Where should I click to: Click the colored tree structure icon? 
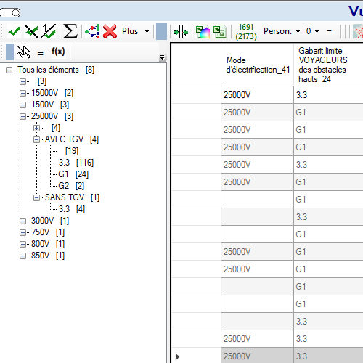[92, 31]
